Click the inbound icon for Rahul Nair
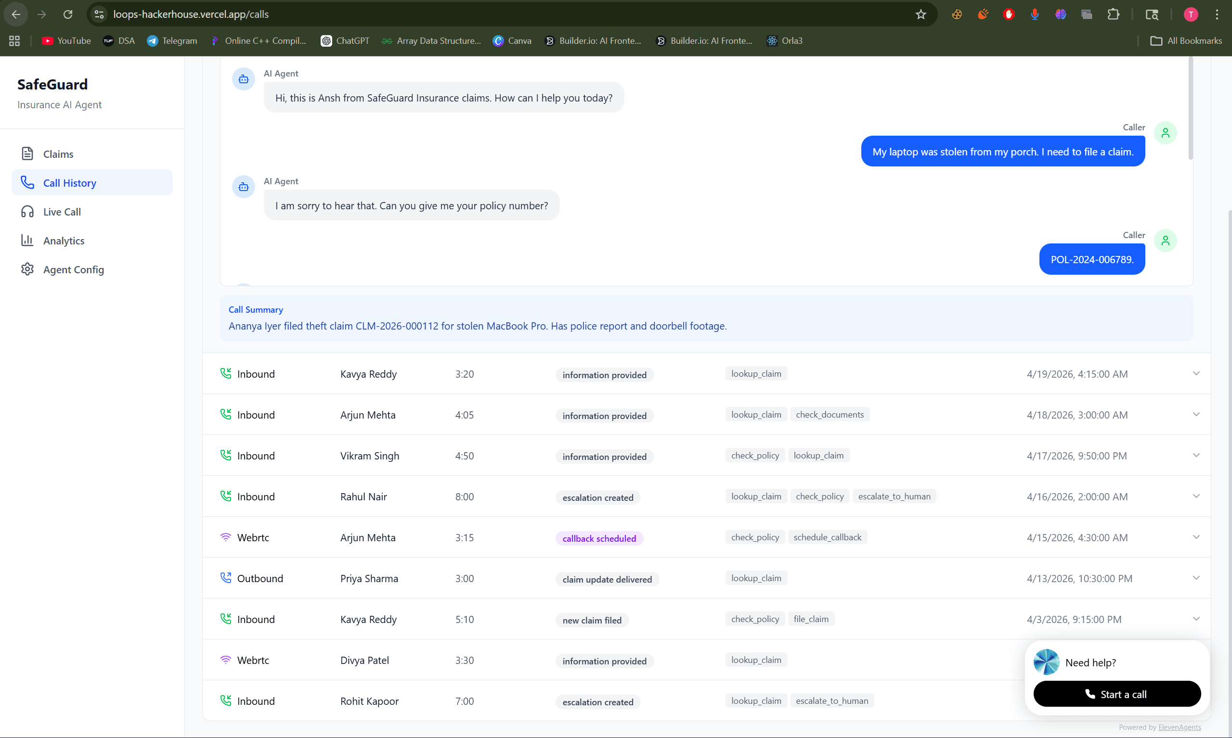The image size is (1232, 738). (226, 496)
